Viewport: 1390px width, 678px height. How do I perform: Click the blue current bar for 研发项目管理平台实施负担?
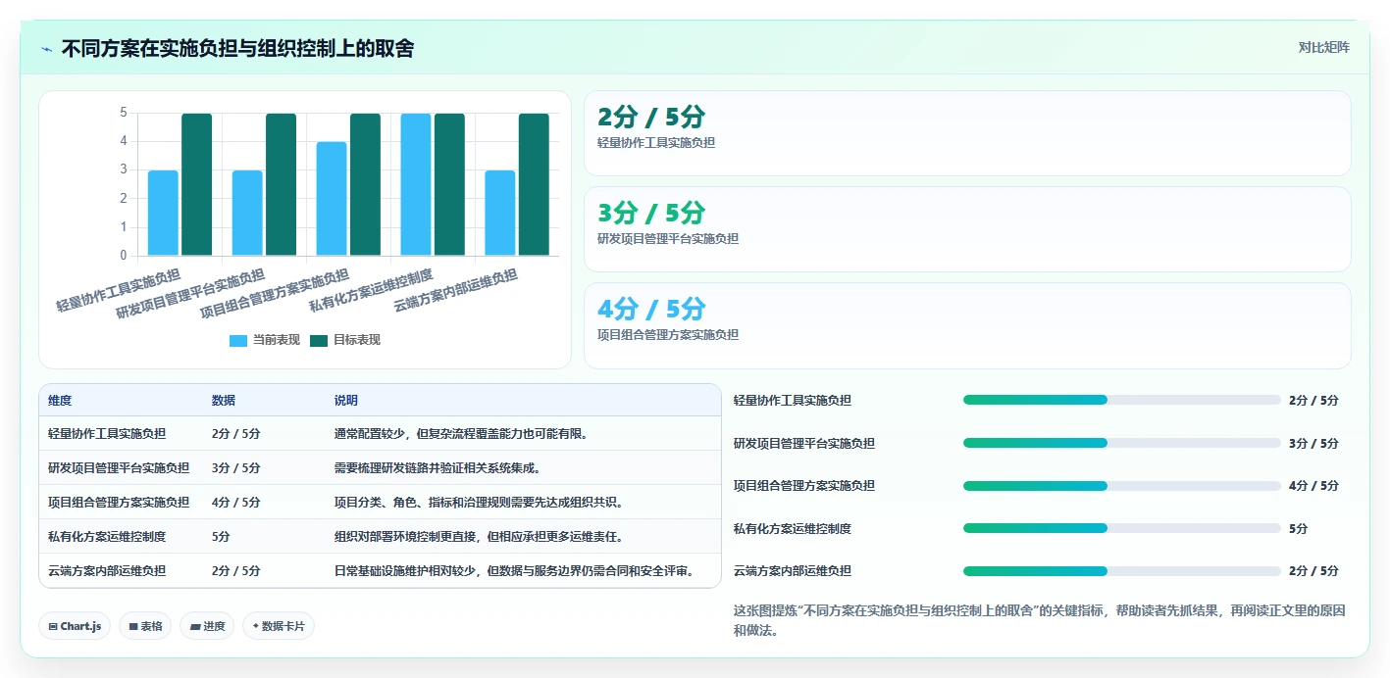point(247,214)
